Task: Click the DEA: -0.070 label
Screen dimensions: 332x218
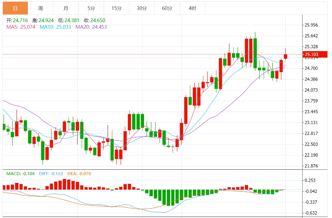Action: pos(79,174)
